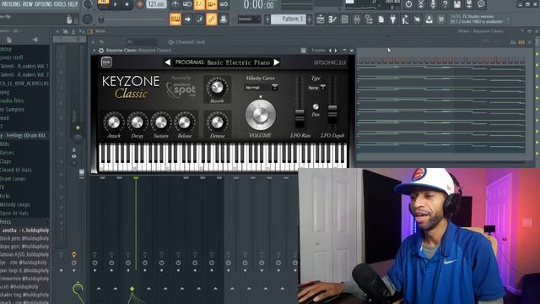Select next program with right arrow
The height and width of the screenshot is (304, 540).
pyautogui.click(x=277, y=62)
